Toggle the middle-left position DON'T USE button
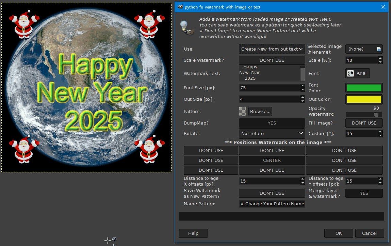Image resolution: width=391 pixels, height=246 pixels. (211, 160)
